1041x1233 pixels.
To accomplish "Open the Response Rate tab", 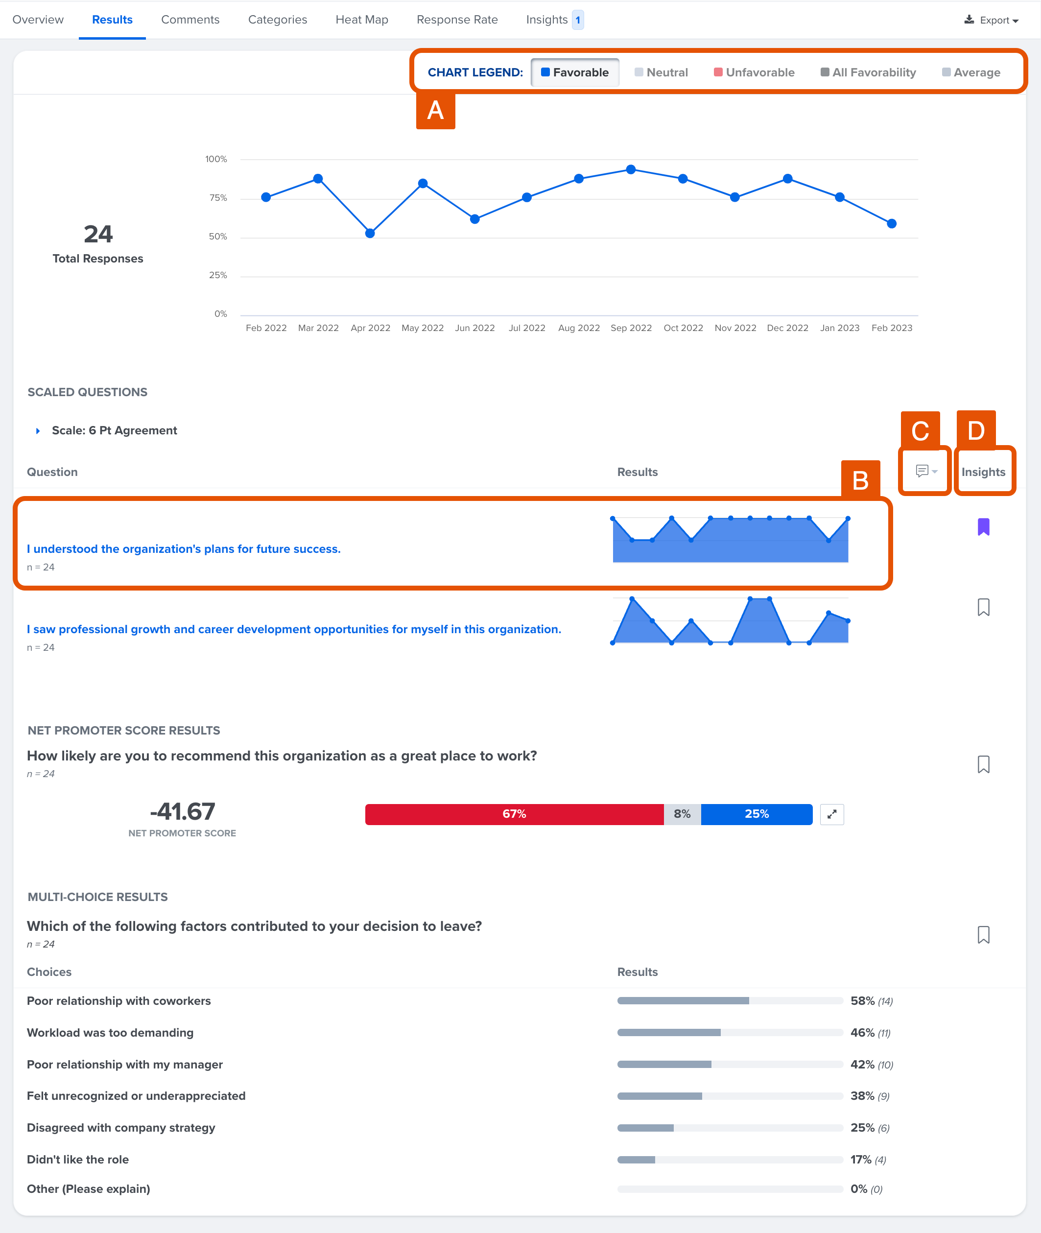I will pos(457,20).
